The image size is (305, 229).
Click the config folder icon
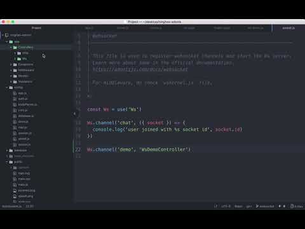pos(11,87)
